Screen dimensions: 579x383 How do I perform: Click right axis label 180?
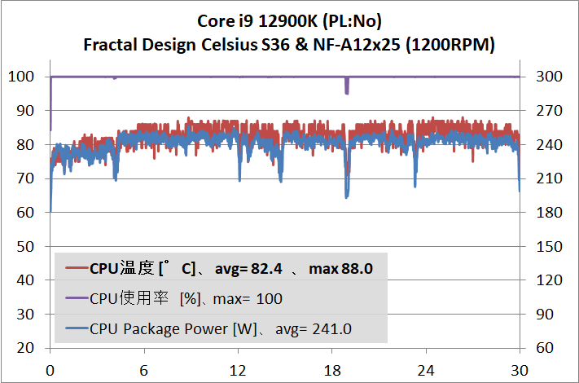[549, 213]
